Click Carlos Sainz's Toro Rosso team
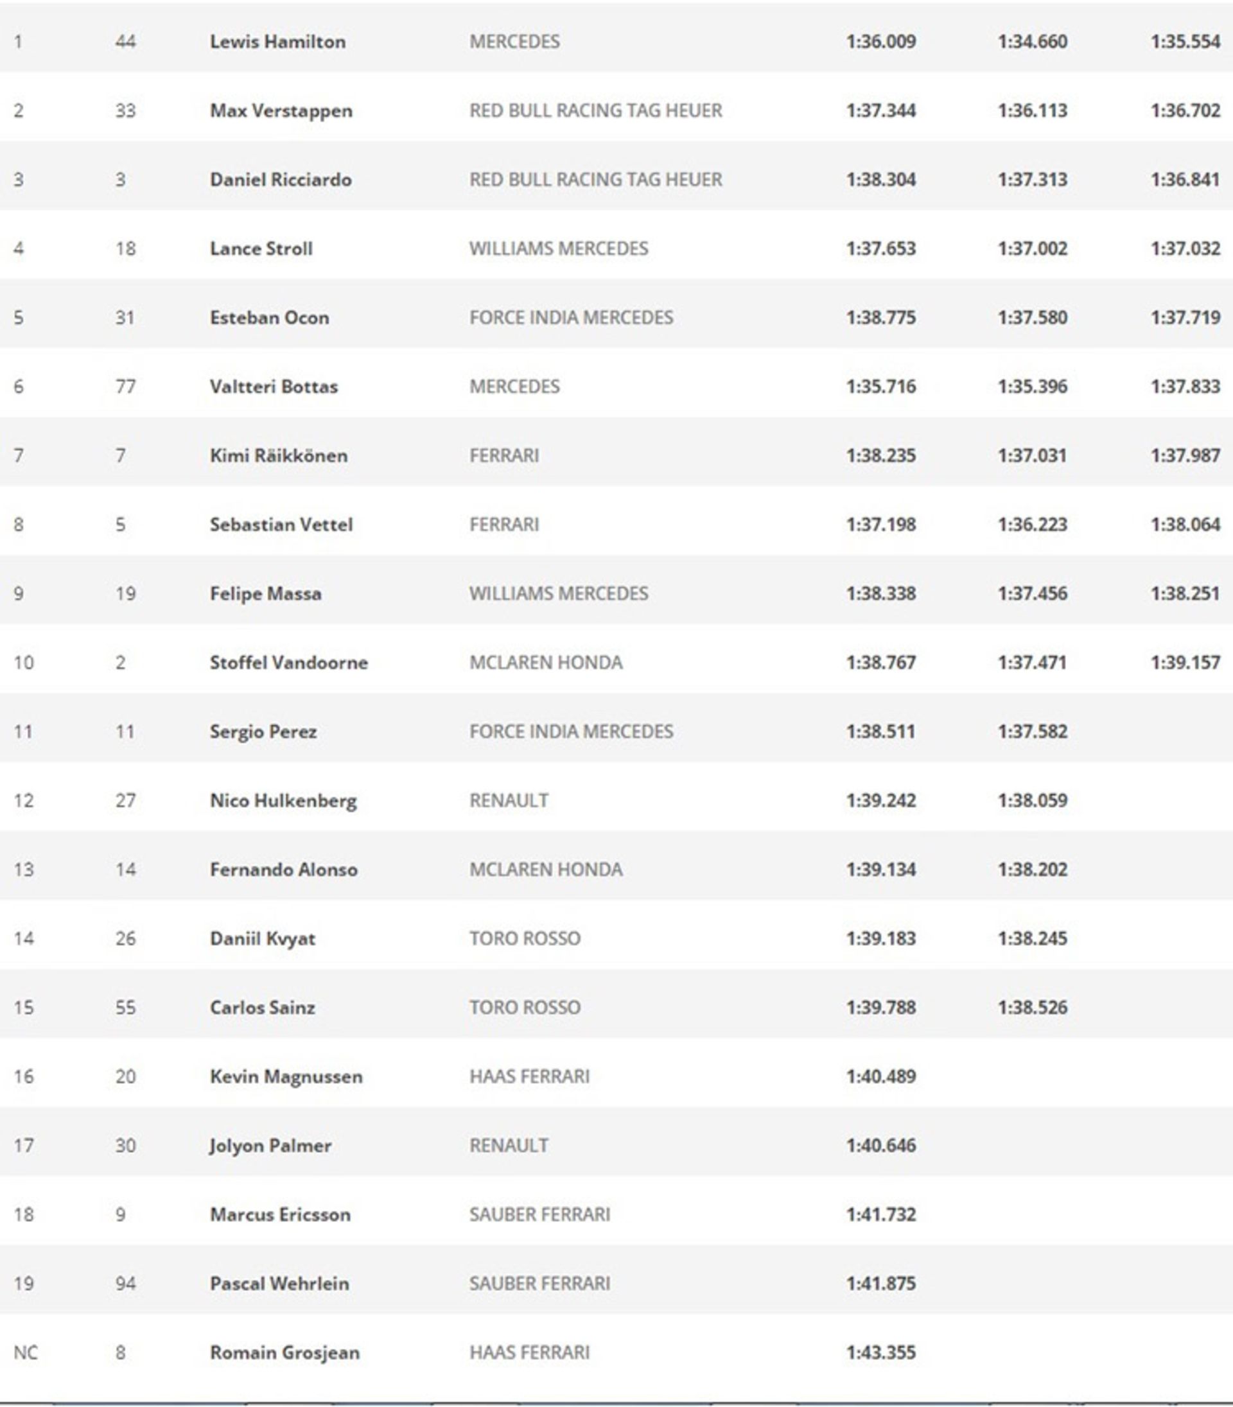 (524, 1008)
